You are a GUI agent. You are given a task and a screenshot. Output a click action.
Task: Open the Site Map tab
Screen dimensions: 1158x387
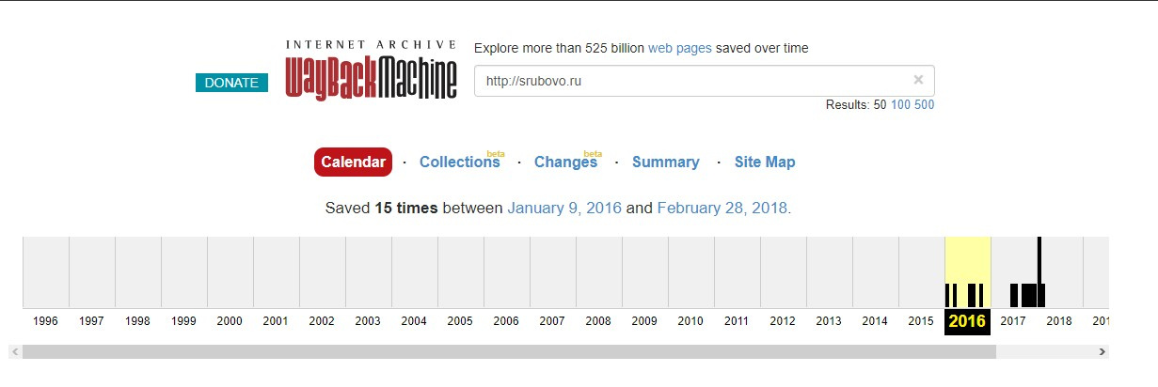click(x=765, y=162)
